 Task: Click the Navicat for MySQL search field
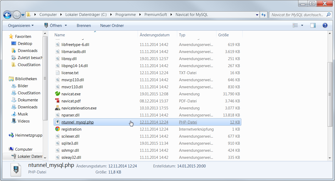coord(300,15)
